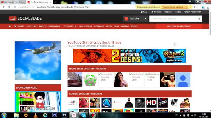
Task: Open the YouTube nav item
Action: tap(32, 26)
